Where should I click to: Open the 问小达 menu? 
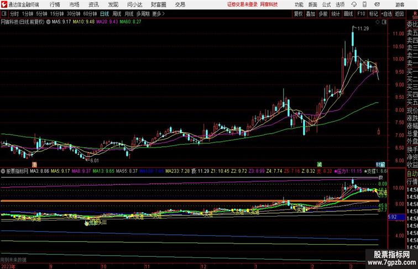pos(134,4)
